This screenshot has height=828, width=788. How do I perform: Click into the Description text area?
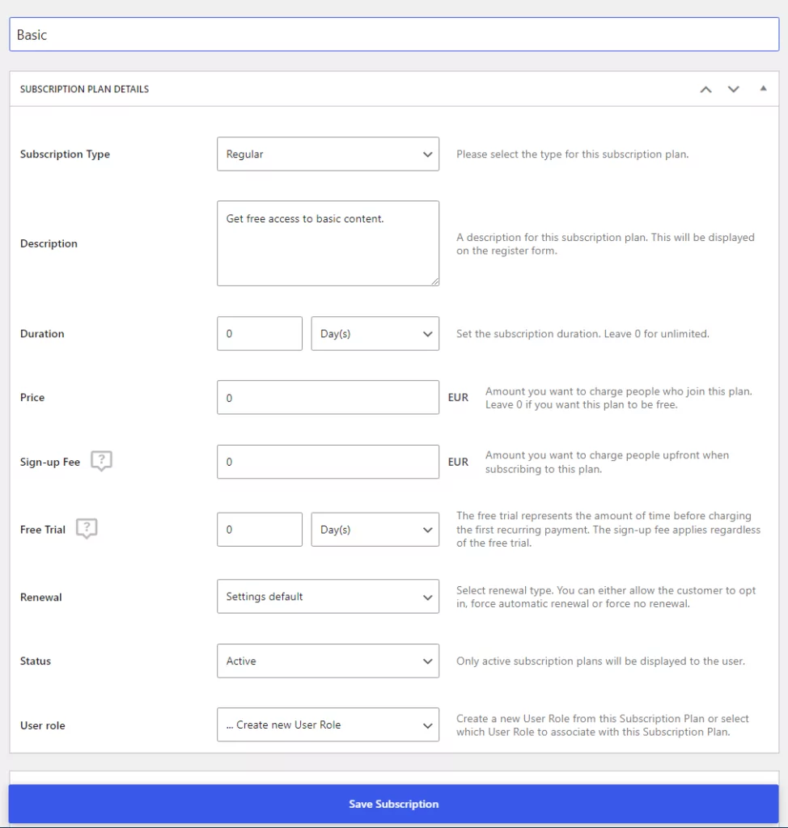point(328,243)
